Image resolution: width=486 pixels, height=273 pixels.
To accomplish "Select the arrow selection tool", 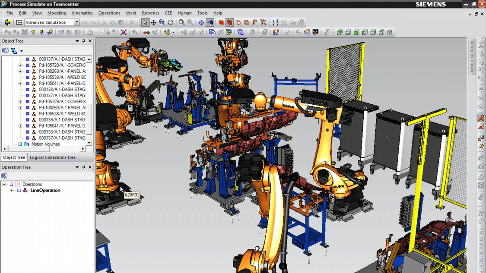I will coord(146,22).
